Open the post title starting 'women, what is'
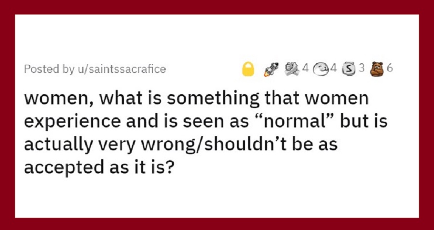 pos(205,134)
